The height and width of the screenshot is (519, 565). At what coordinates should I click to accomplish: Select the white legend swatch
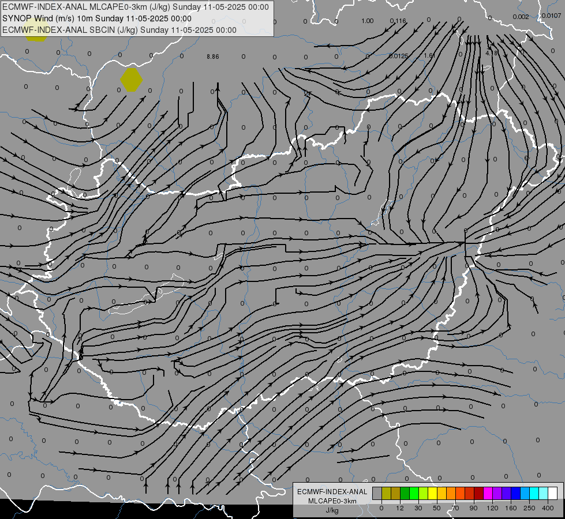553,493
